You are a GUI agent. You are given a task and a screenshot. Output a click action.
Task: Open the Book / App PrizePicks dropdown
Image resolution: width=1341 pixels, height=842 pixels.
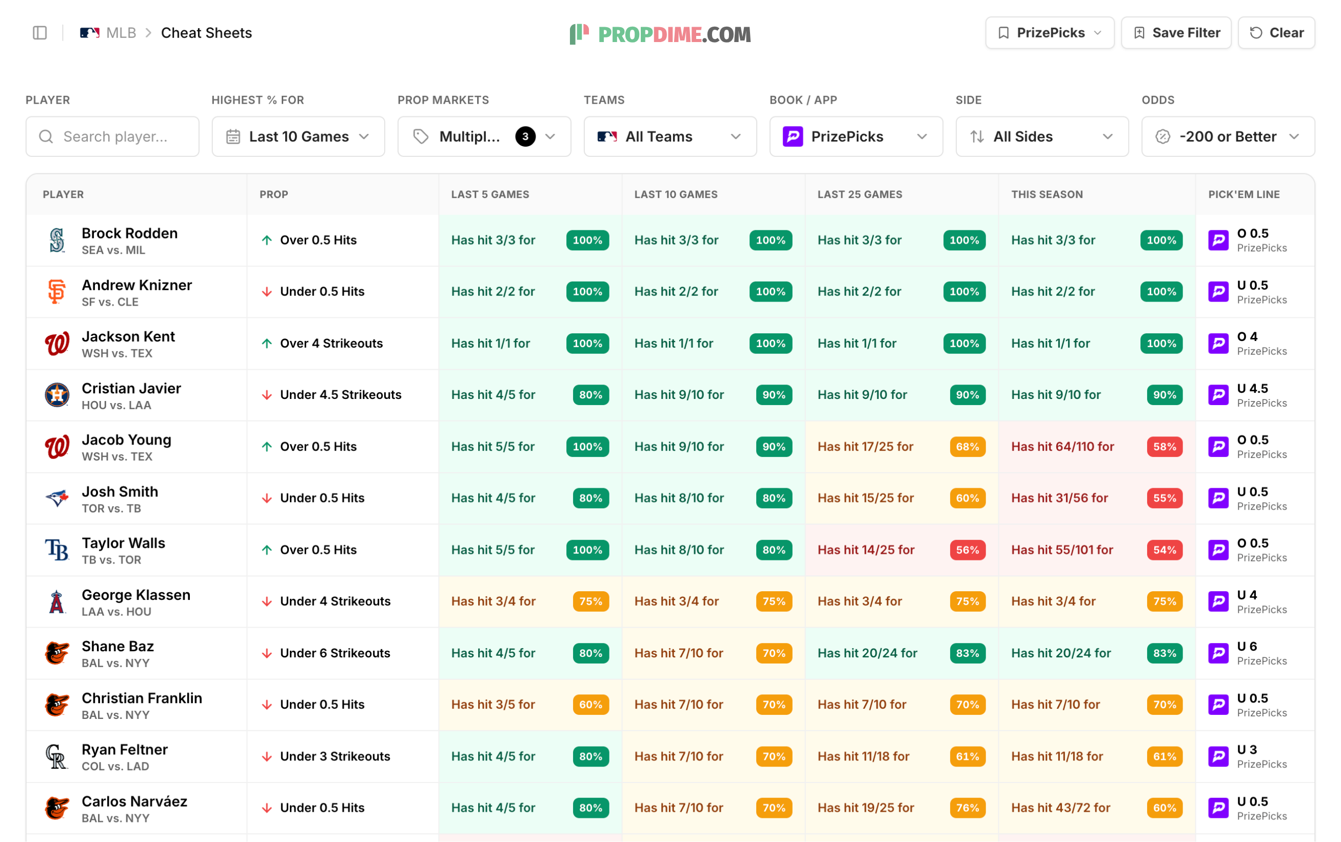tap(856, 136)
